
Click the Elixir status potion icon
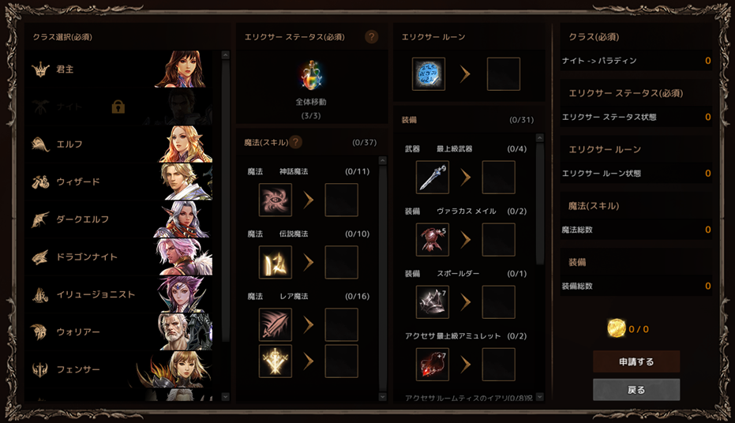pos(311,75)
